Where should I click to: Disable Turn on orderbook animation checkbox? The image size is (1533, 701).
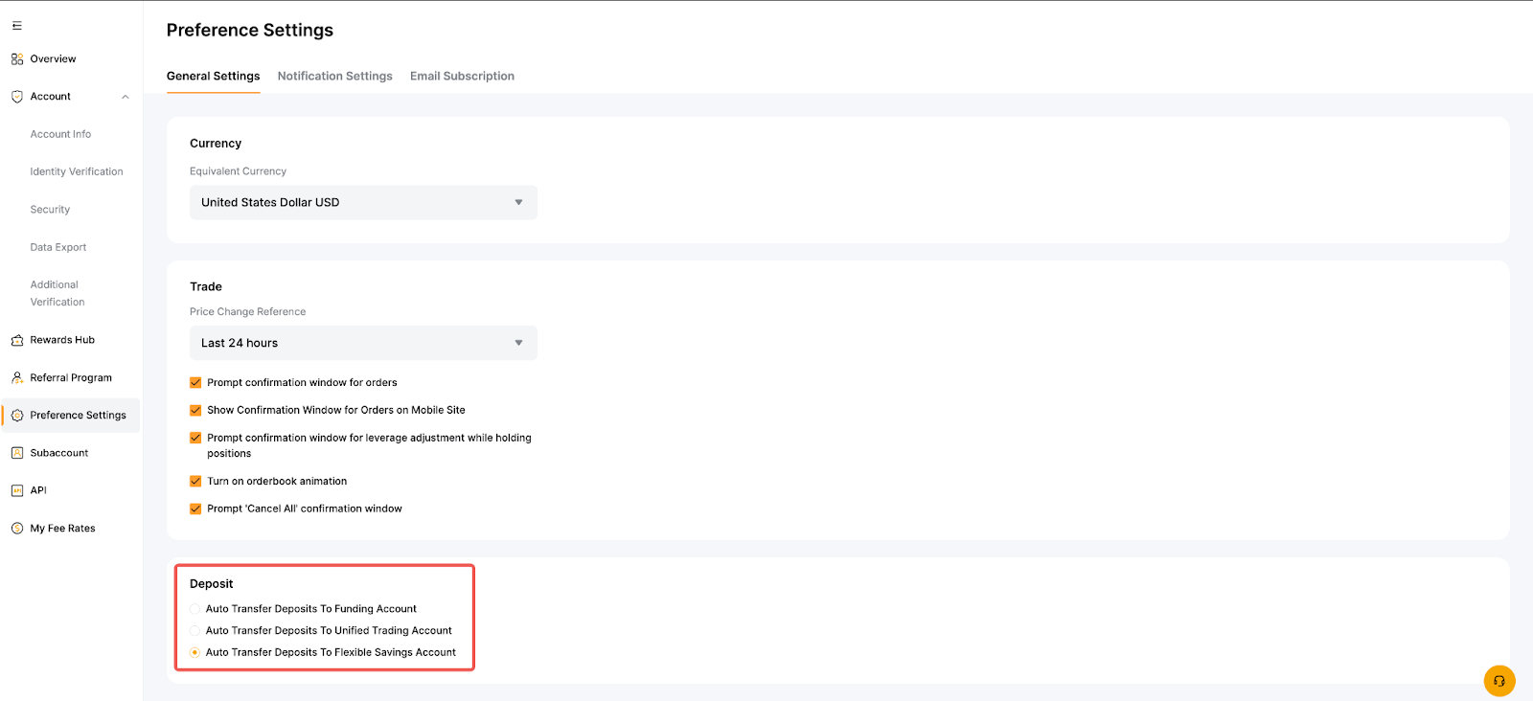[195, 482]
